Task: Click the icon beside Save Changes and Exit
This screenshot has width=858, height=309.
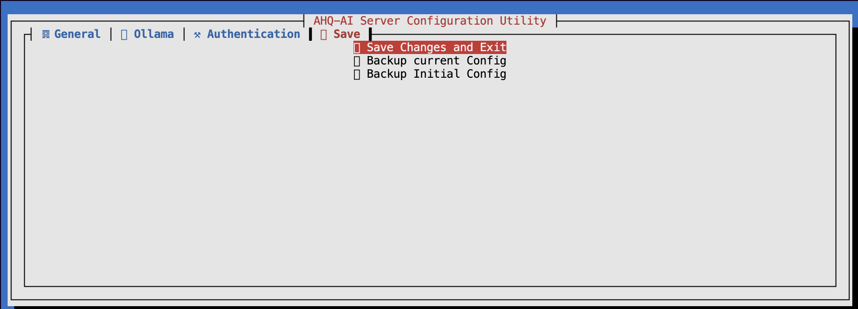Action: (357, 48)
